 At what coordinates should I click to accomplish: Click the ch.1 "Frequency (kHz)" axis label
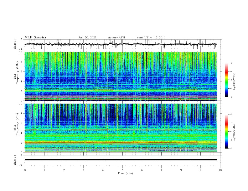pos(17,72)
